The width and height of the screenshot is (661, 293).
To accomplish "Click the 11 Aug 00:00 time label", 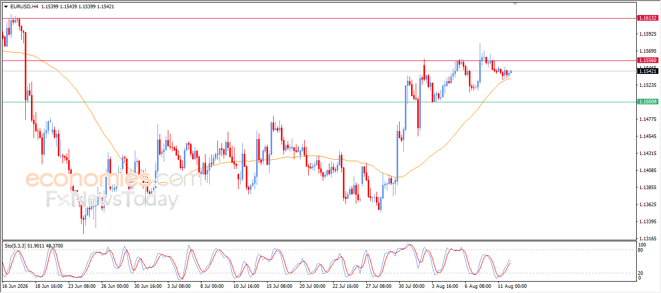I will (x=513, y=286).
